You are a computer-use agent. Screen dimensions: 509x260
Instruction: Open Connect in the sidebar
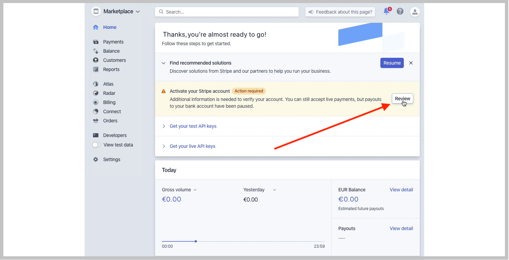[x=112, y=111]
